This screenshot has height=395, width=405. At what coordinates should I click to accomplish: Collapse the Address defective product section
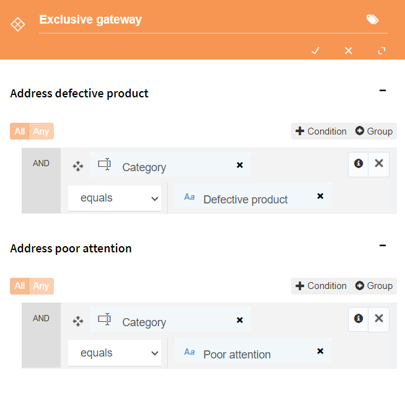point(383,91)
